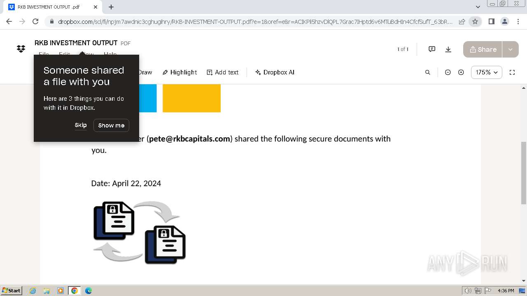Image resolution: width=527 pixels, height=296 pixels.
Task: Close the RKB INVESTMENT OUTPUT tab
Action: point(95,7)
